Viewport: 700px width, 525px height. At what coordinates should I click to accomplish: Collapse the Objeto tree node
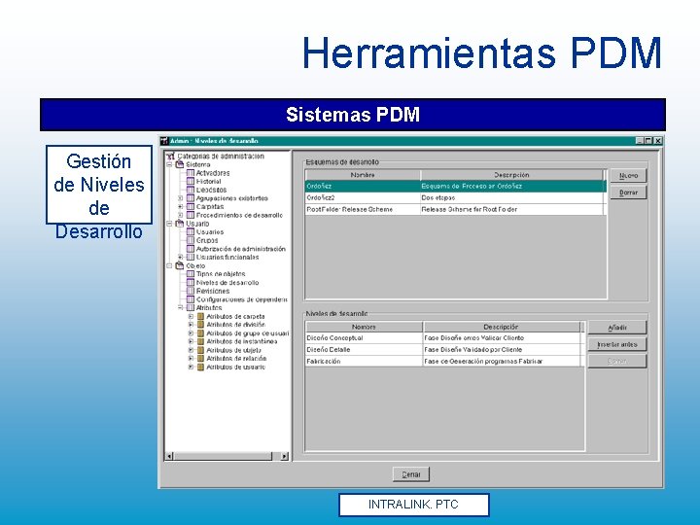(x=169, y=266)
